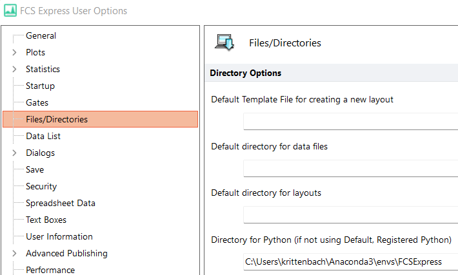Click the FCS Express title bar icon
The image size is (458, 275).
[10, 11]
